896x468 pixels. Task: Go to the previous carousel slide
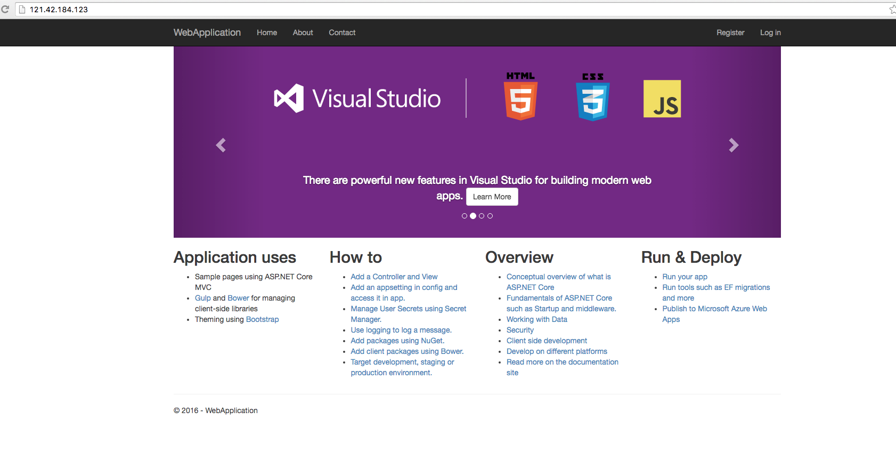click(221, 145)
